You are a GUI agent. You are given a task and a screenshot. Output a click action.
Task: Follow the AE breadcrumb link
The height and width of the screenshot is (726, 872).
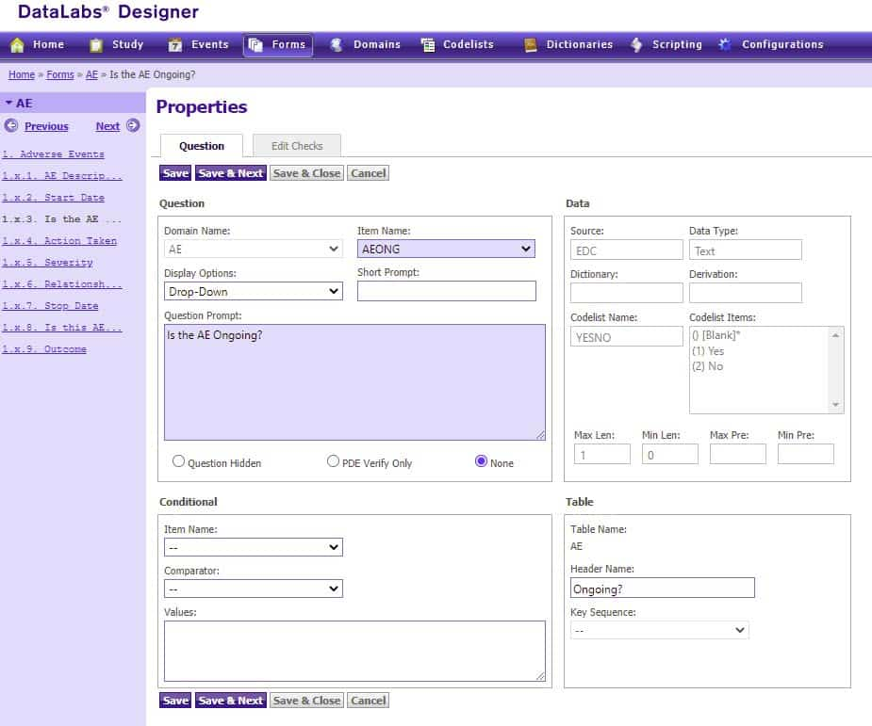[x=91, y=74]
